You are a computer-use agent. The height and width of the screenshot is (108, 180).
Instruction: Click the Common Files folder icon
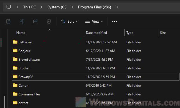coord(15,94)
